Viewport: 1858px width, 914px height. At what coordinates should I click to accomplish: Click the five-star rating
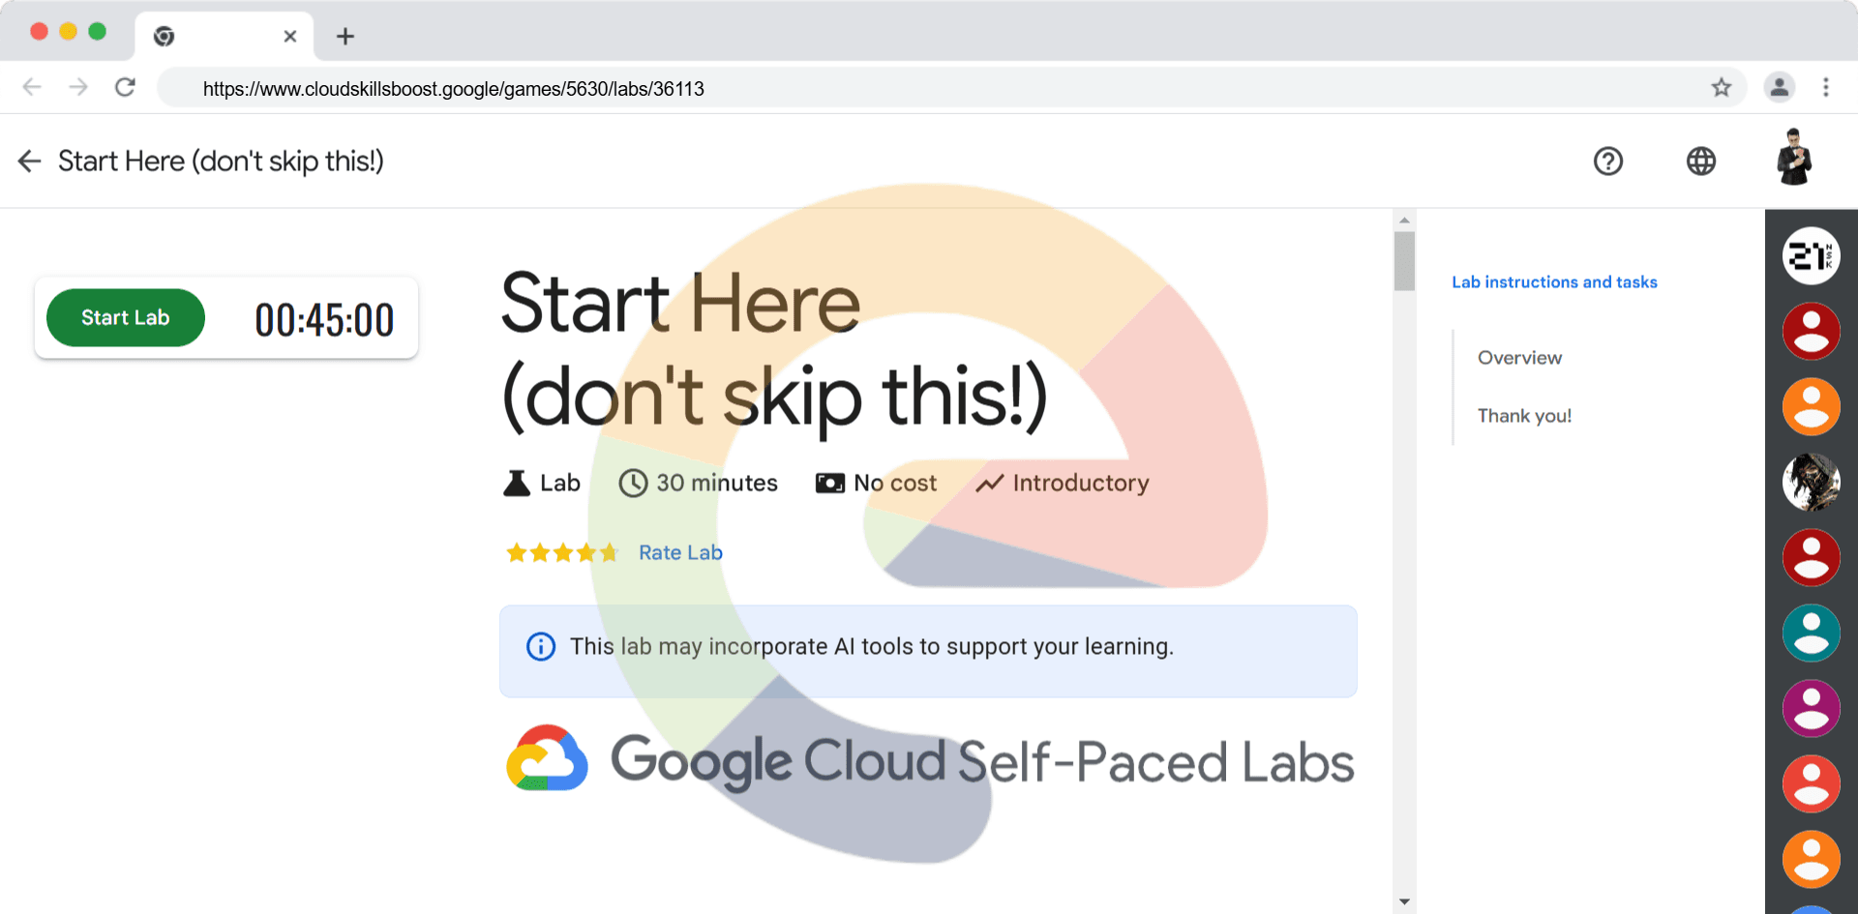click(562, 552)
